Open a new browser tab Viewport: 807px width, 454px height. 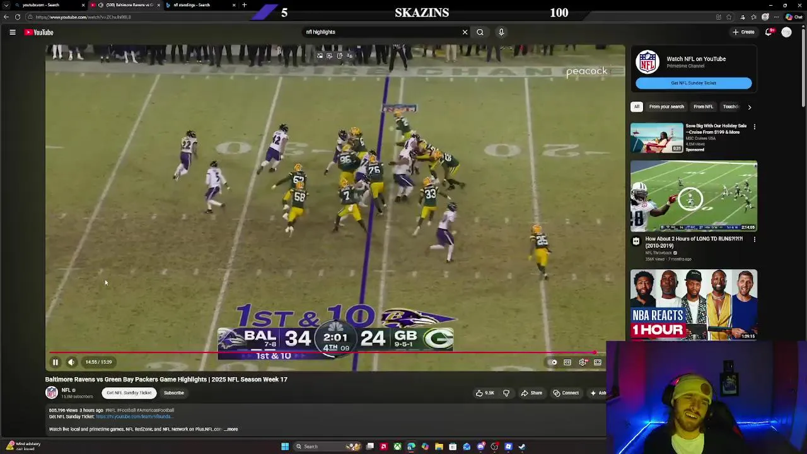pos(244,5)
